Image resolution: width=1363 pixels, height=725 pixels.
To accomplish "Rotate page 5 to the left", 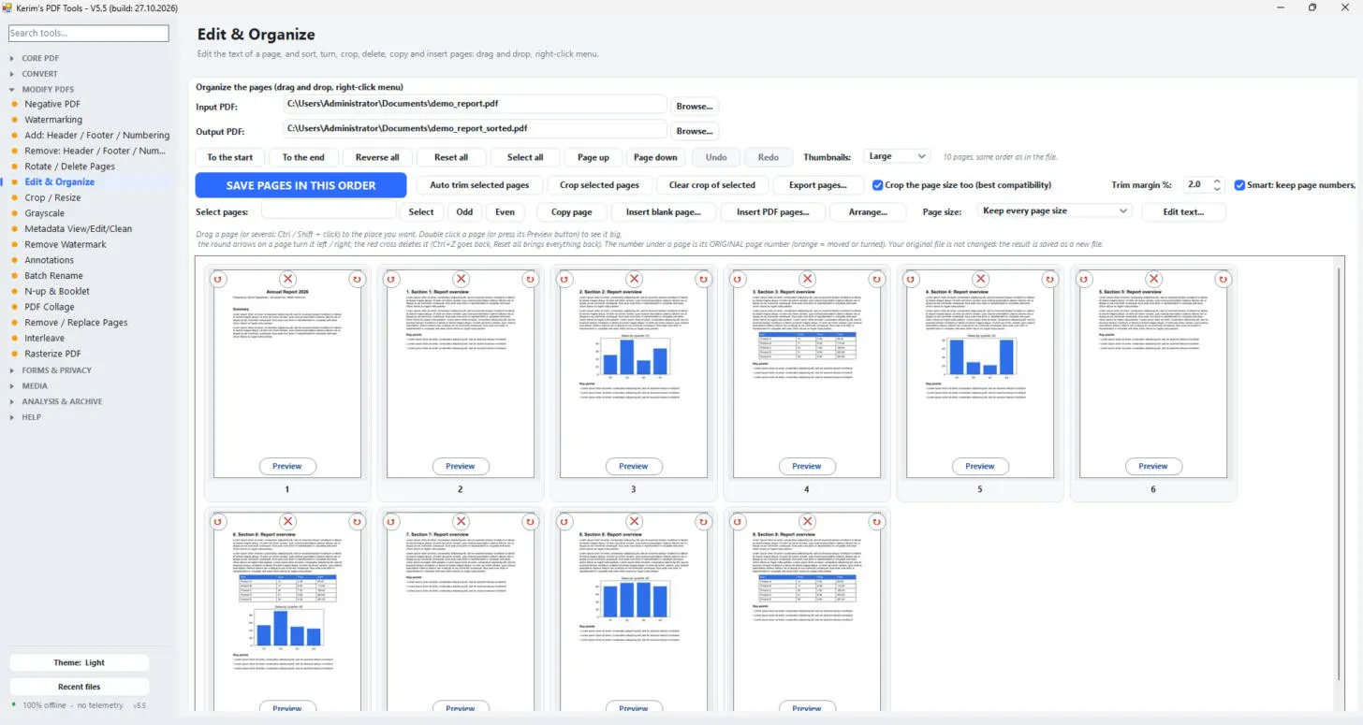I will coord(911,279).
